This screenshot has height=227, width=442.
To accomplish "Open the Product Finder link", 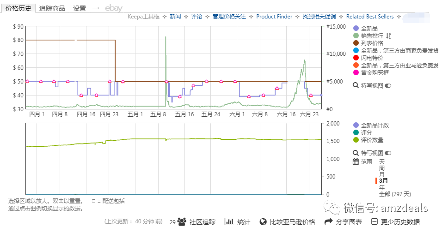I will [274, 17].
